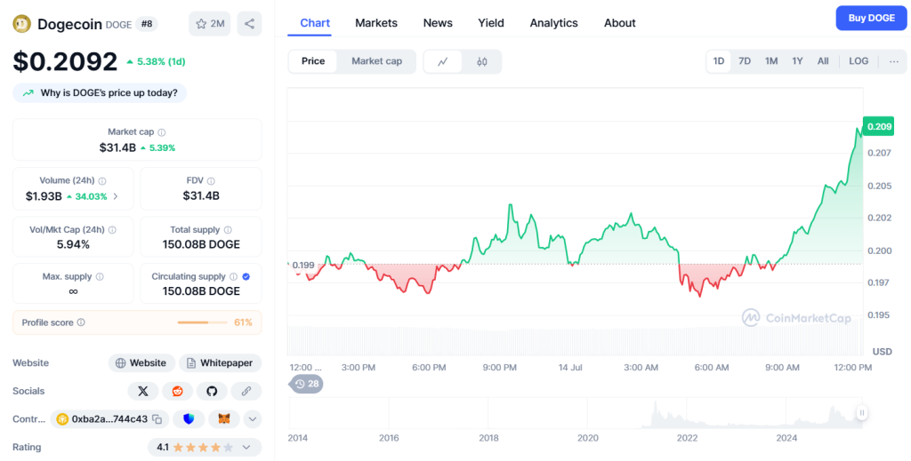
Task: Open the Analytics tab
Action: [553, 23]
